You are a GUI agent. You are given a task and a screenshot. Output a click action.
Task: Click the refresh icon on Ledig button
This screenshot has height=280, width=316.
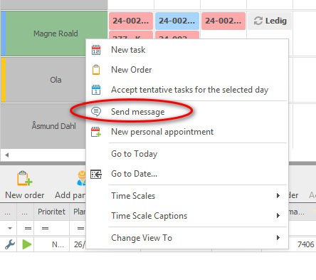tap(258, 21)
